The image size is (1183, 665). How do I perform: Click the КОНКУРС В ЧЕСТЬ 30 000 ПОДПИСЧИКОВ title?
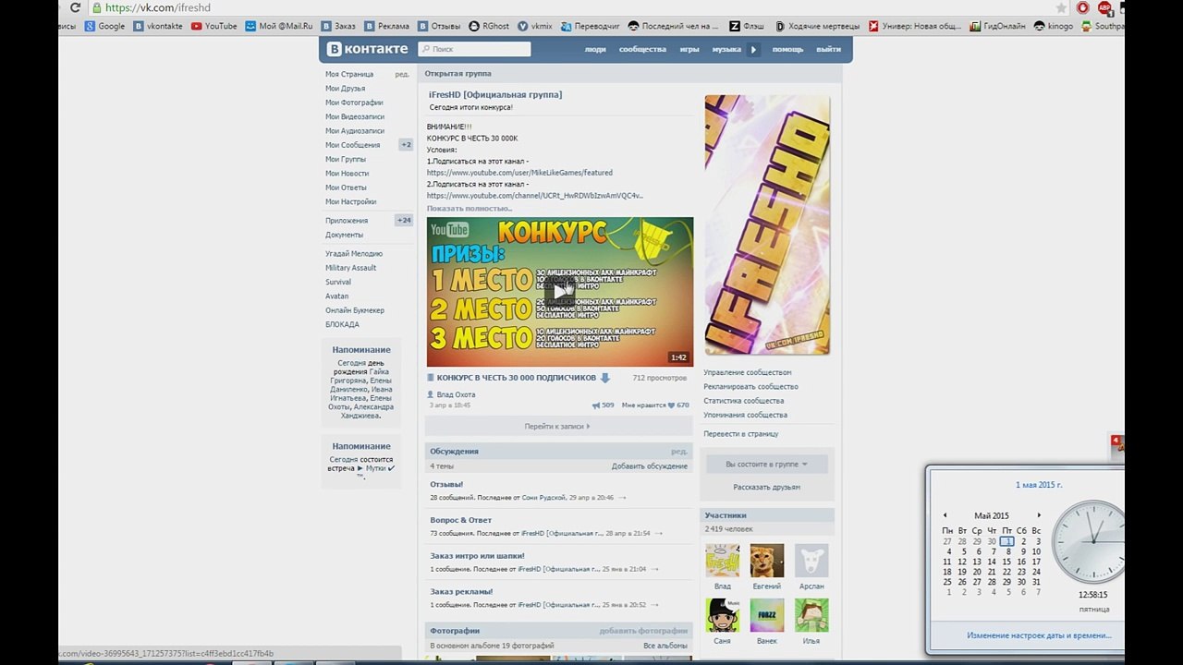pos(517,378)
